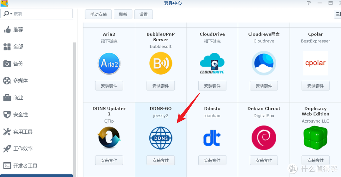Install the DDNS Updater 2 package
This screenshot has width=341, height=177.
tap(109, 160)
